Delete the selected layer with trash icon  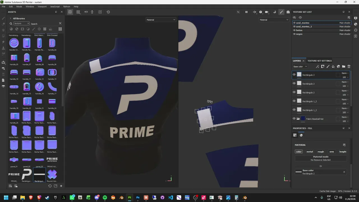pyautogui.click(x=349, y=66)
